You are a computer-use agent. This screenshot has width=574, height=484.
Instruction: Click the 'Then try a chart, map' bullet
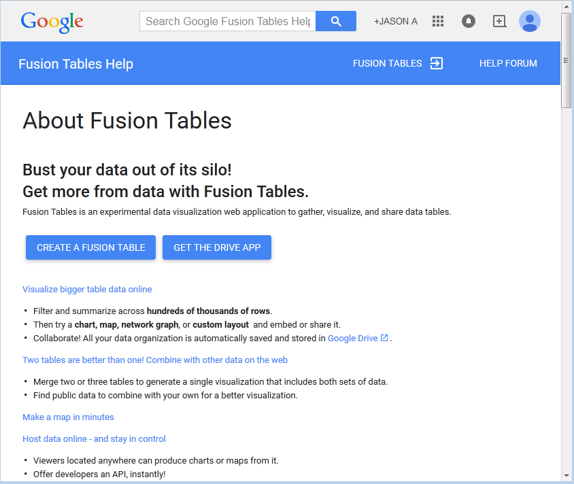click(187, 325)
